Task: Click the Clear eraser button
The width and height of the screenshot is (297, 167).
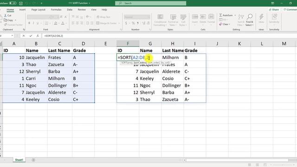Action: 225,24
